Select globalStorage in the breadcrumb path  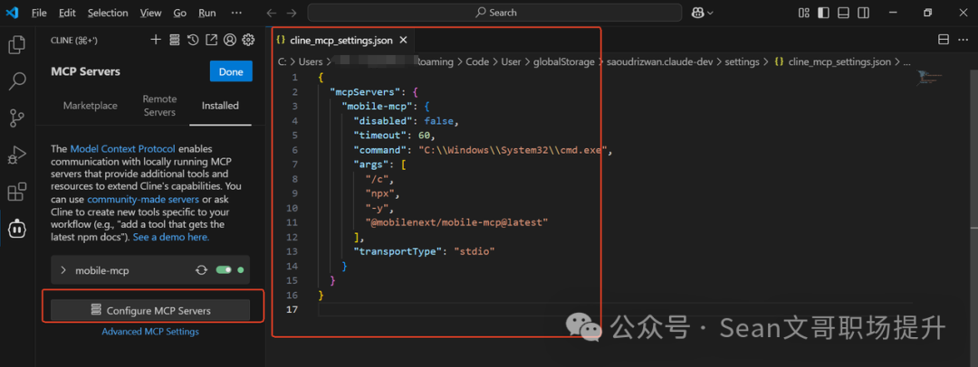point(564,61)
